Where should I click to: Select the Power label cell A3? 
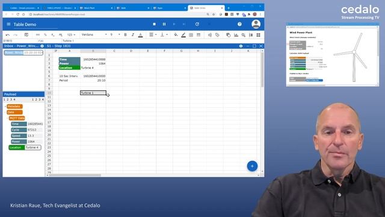[70, 63]
